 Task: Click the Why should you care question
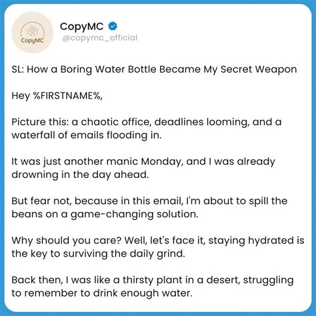pos(67,241)
